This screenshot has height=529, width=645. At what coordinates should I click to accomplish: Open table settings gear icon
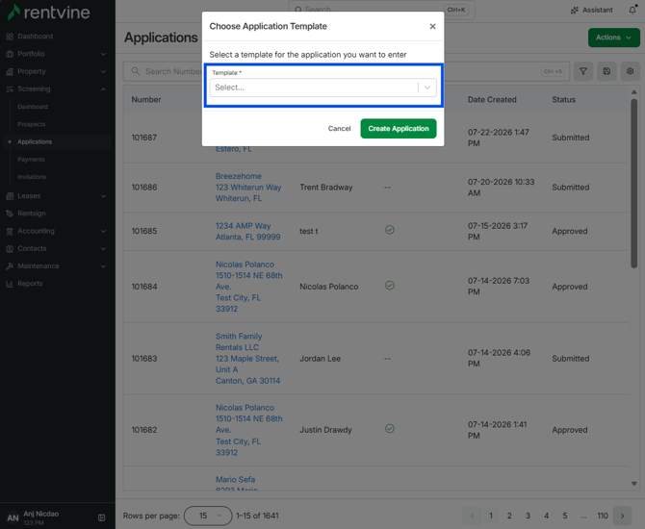tap(630, 71)
